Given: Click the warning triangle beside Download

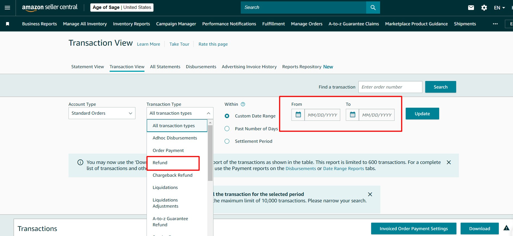Looking at the screenshot, I should tap(506, 228).
